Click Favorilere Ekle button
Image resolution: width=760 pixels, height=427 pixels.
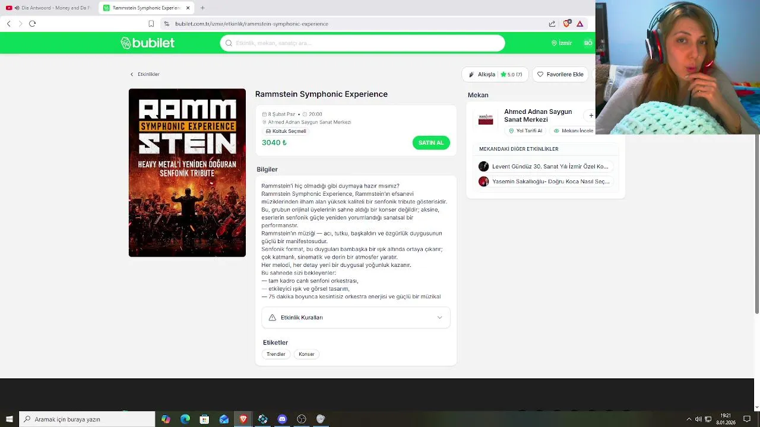[x=560, y=75]
